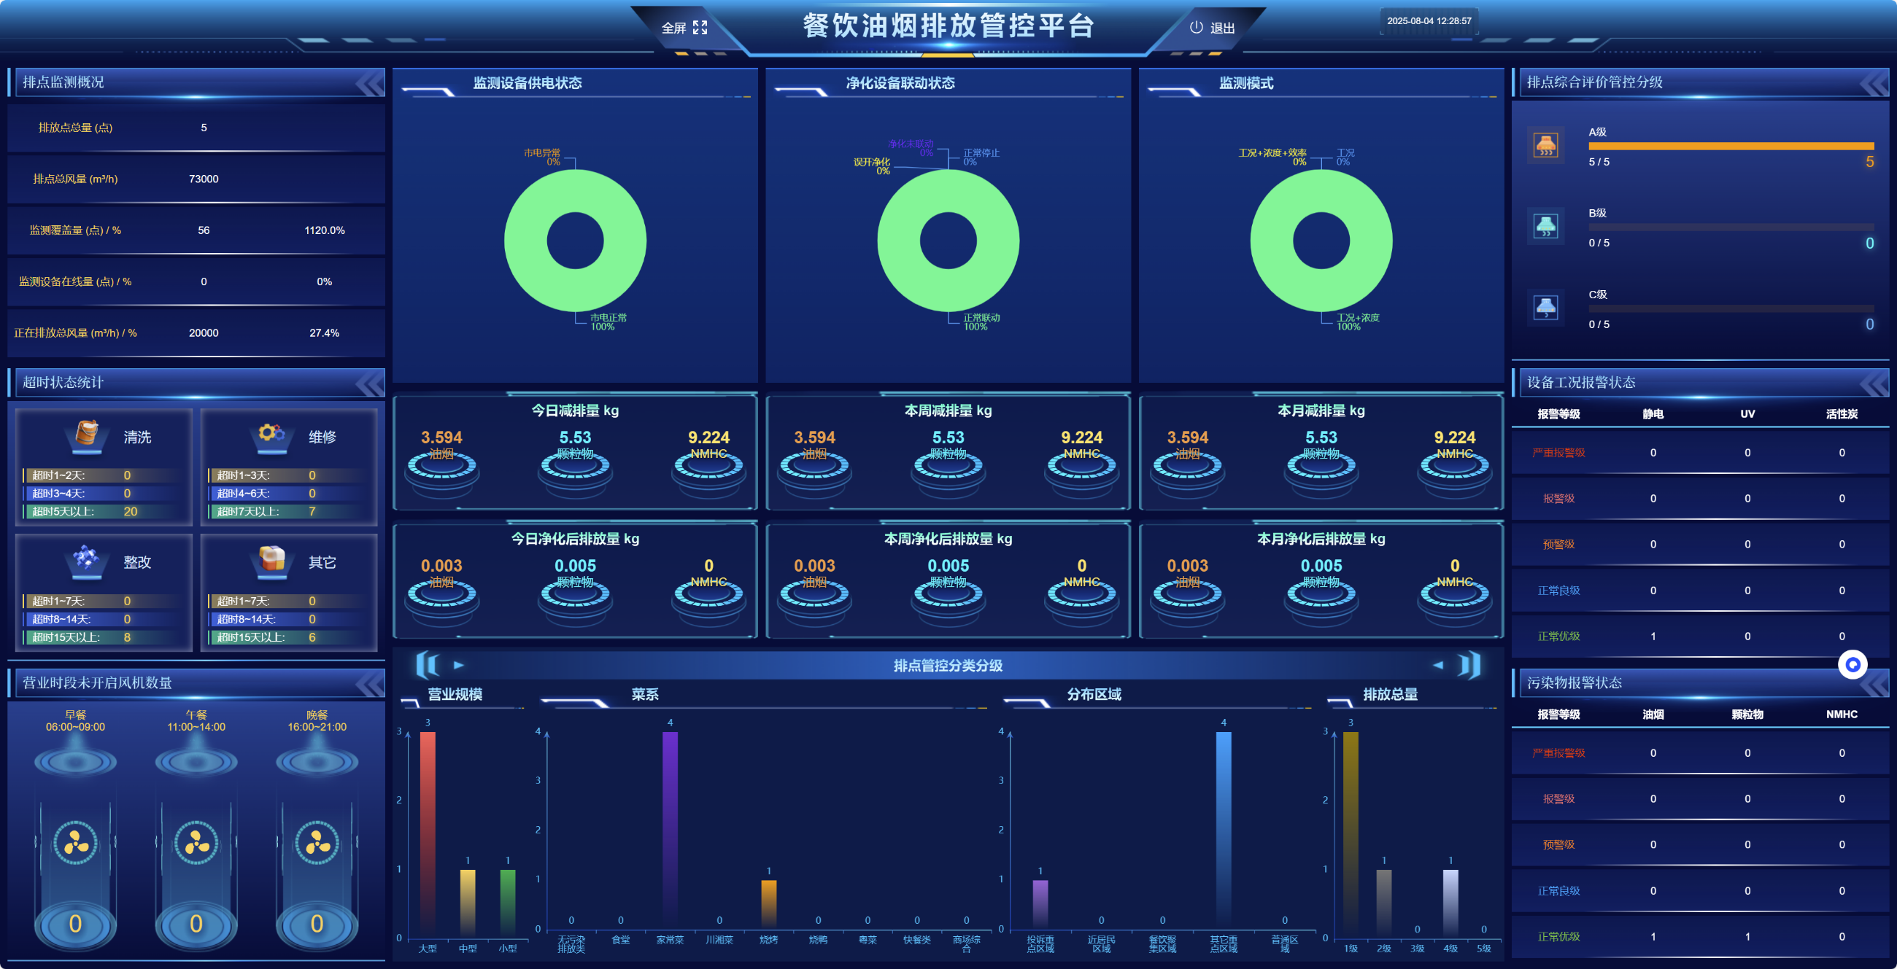Click the 退出 logout button
The height and width of the screenshot is (969, 1897).
(x=1221, y=28)
